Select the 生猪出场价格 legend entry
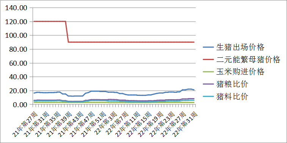The height and width of the screenshot is (143, 287). (x=234, y=47)
